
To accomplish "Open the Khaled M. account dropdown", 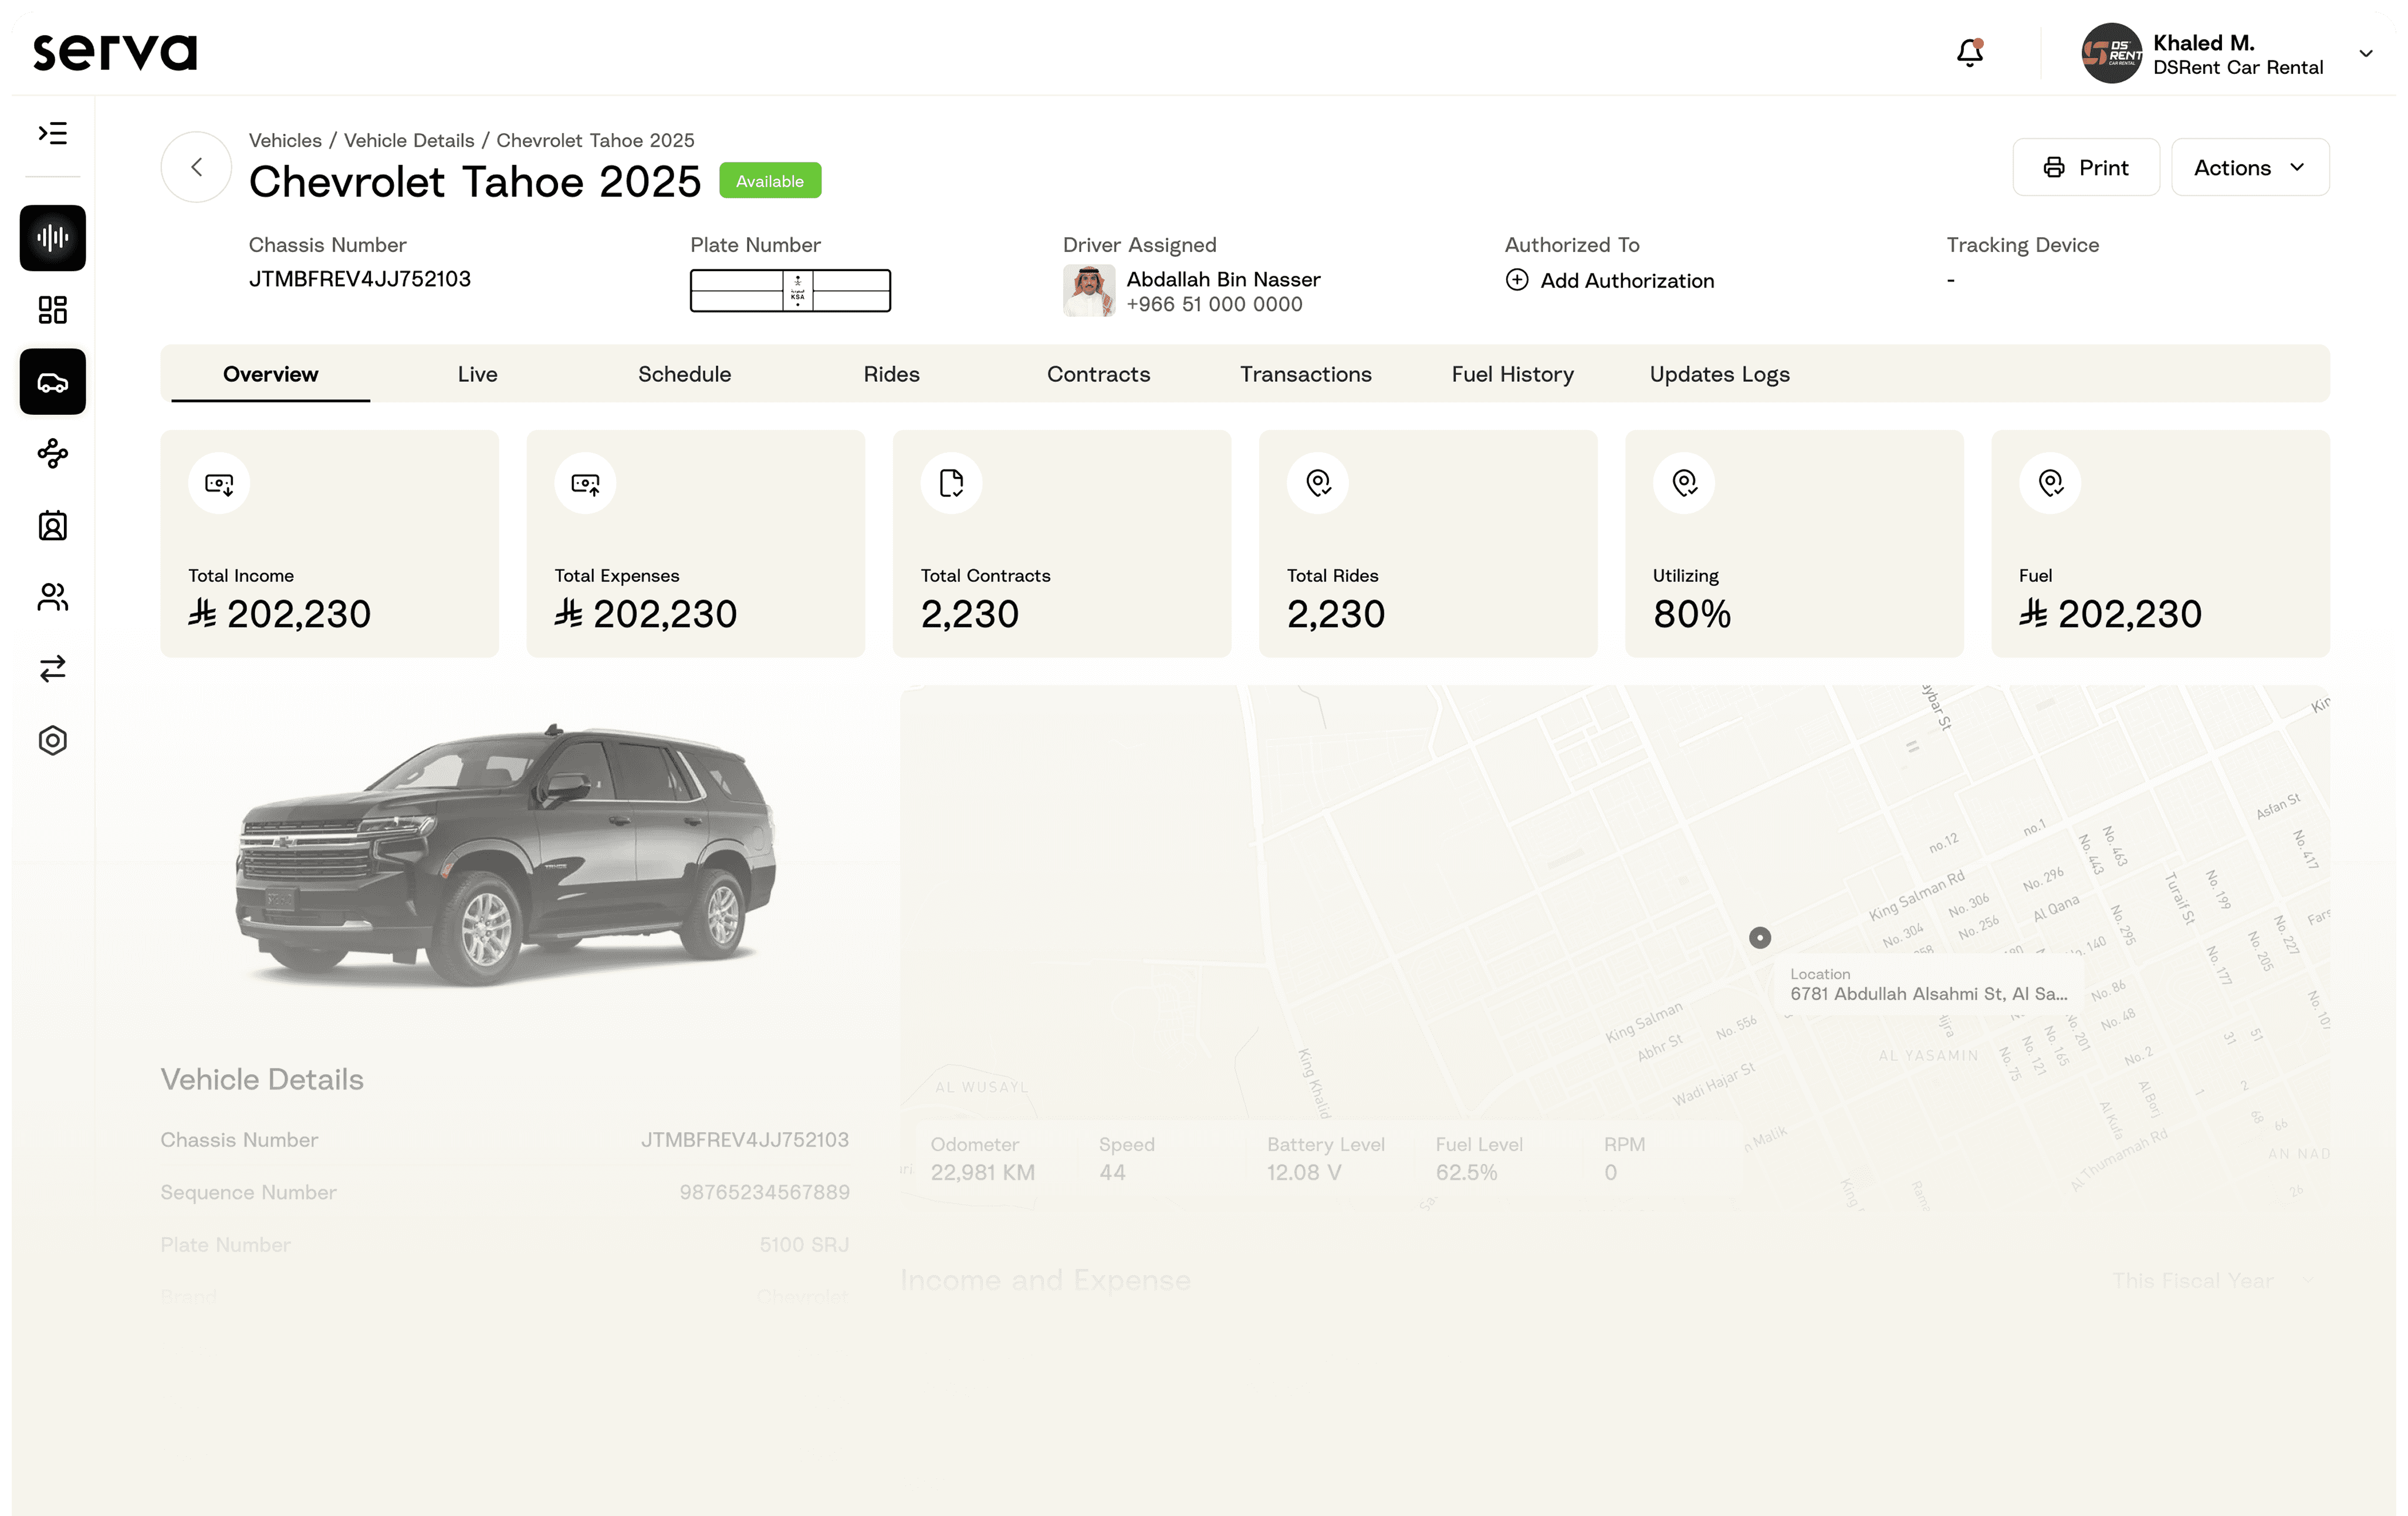I will [x=2365, y=54].
